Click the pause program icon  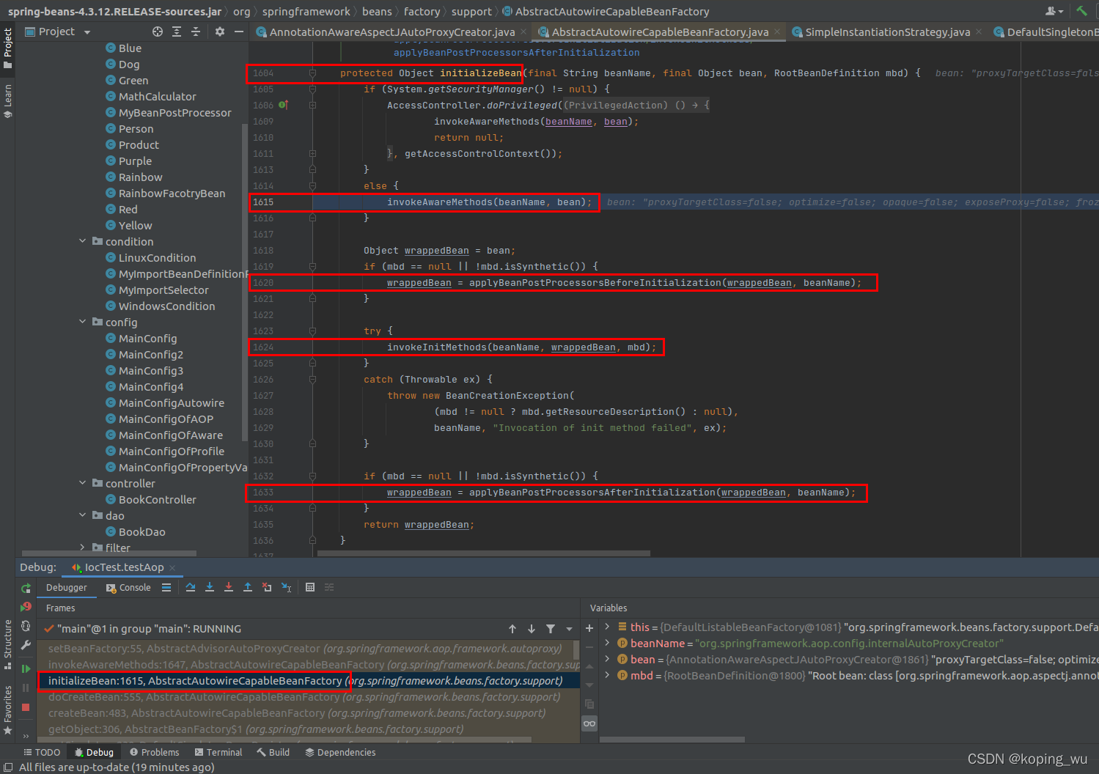26,688
